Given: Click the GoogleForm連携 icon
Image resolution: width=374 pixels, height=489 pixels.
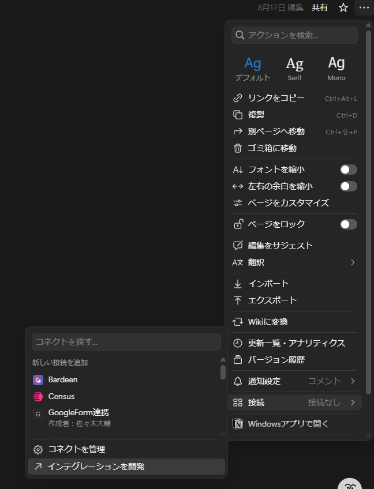Looking at the screenshot, I should coord(38,414).
